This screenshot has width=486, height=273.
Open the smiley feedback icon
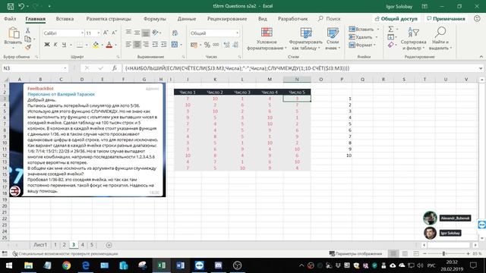(477, 18)
